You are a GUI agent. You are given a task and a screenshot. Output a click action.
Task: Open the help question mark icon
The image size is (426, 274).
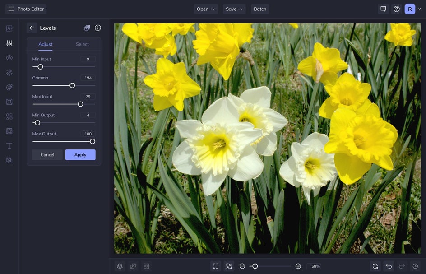click(397, 9)
